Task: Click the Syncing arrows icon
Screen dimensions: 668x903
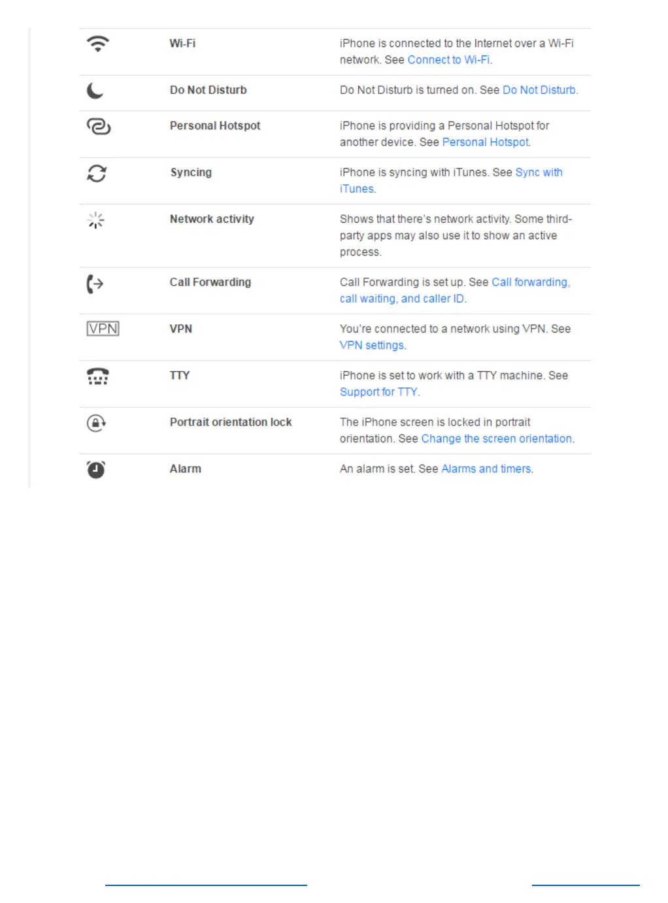Action: coord(97,173)
